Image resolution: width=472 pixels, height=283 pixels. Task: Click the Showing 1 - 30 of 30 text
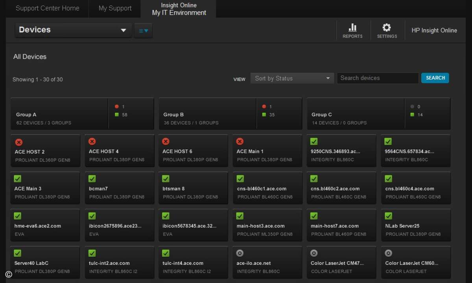(38, 79)
